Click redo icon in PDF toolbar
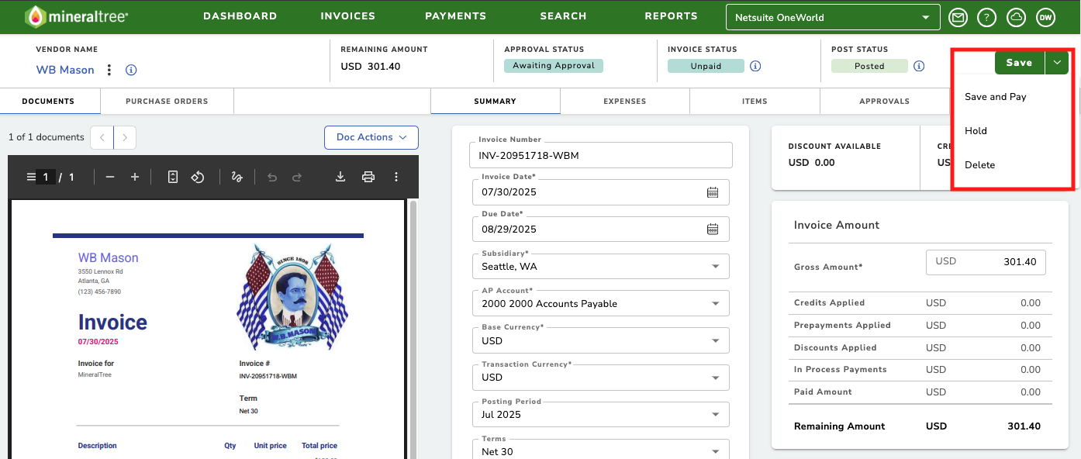The width and height of the screenshot is (1081, 459). [297, 177]
